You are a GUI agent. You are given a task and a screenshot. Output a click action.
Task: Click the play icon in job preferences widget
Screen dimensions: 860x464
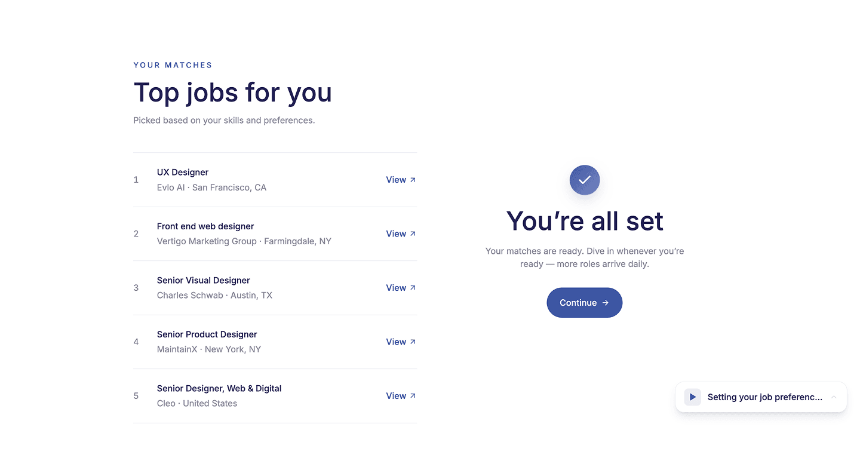[693, 397]
